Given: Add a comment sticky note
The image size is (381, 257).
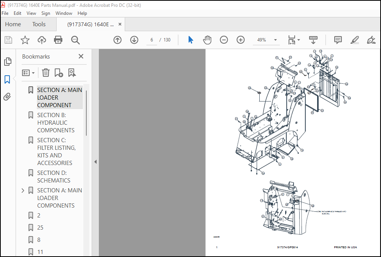Looking at the screenshot, I should pyautogui.click(x=338, y=40).
